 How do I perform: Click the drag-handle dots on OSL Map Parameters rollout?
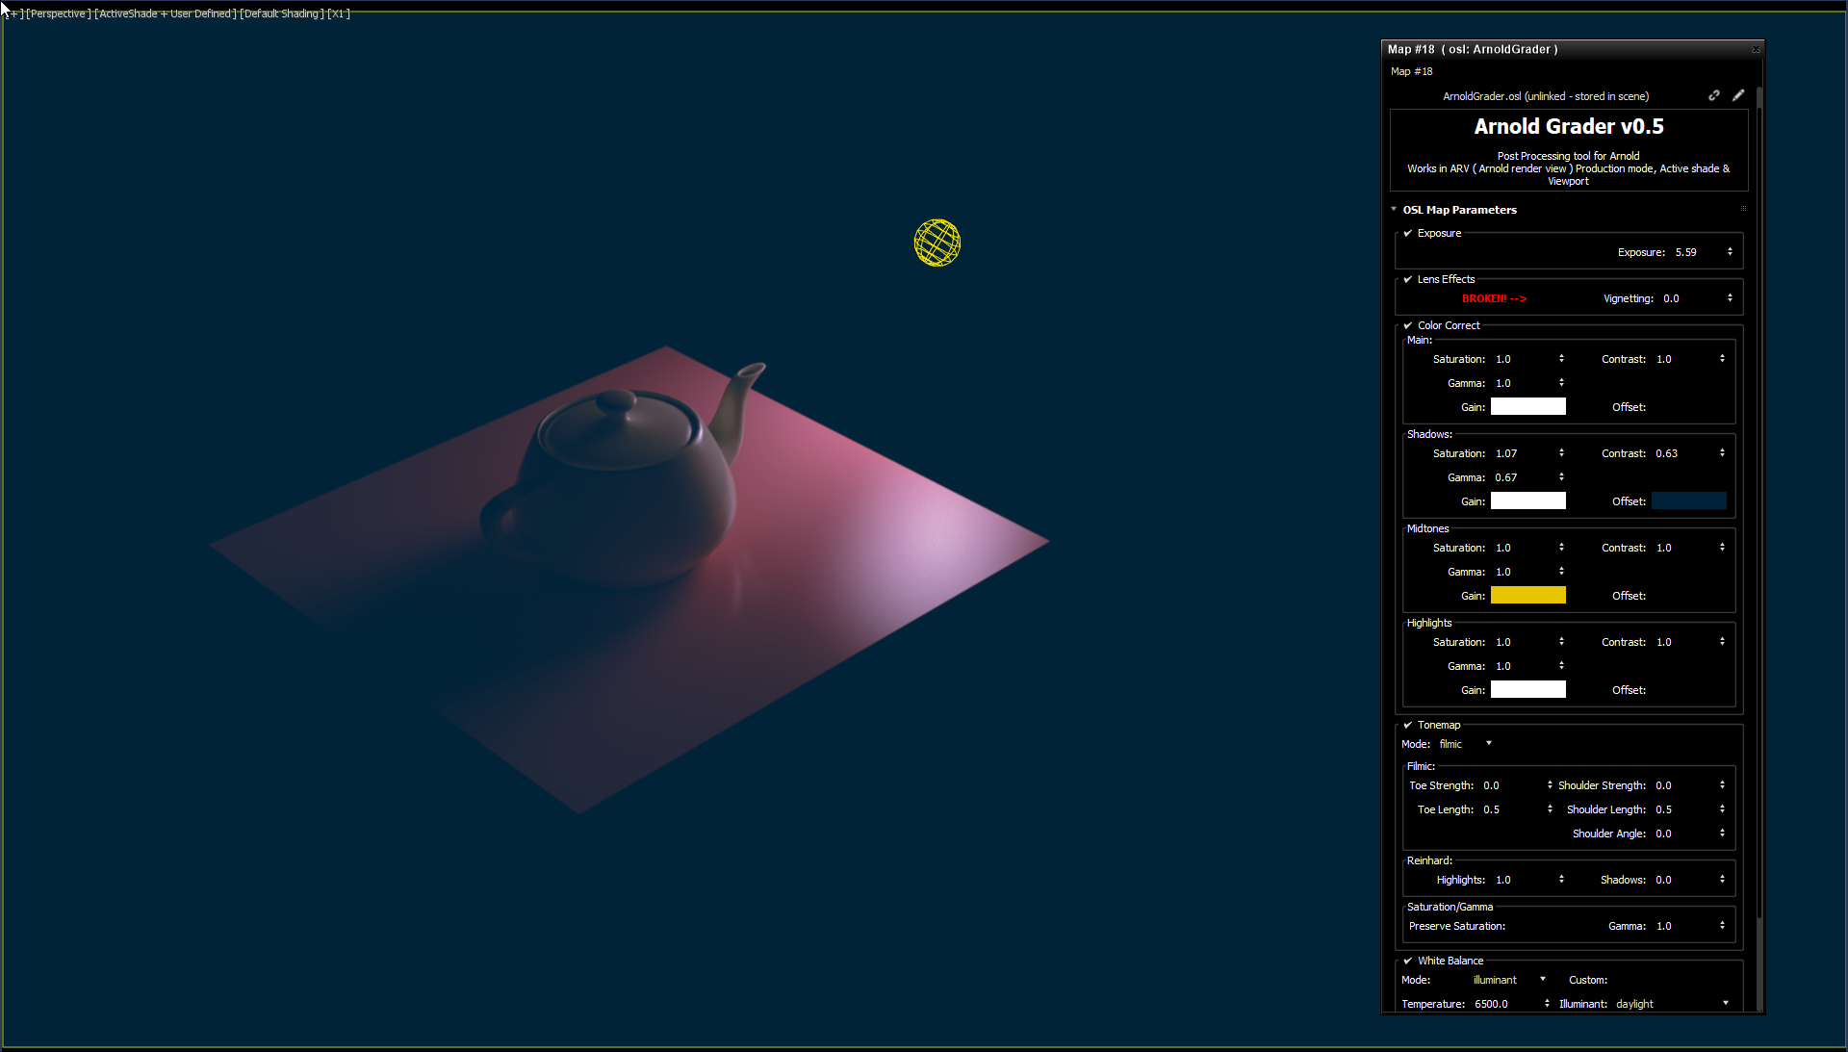click(1742, 209)
